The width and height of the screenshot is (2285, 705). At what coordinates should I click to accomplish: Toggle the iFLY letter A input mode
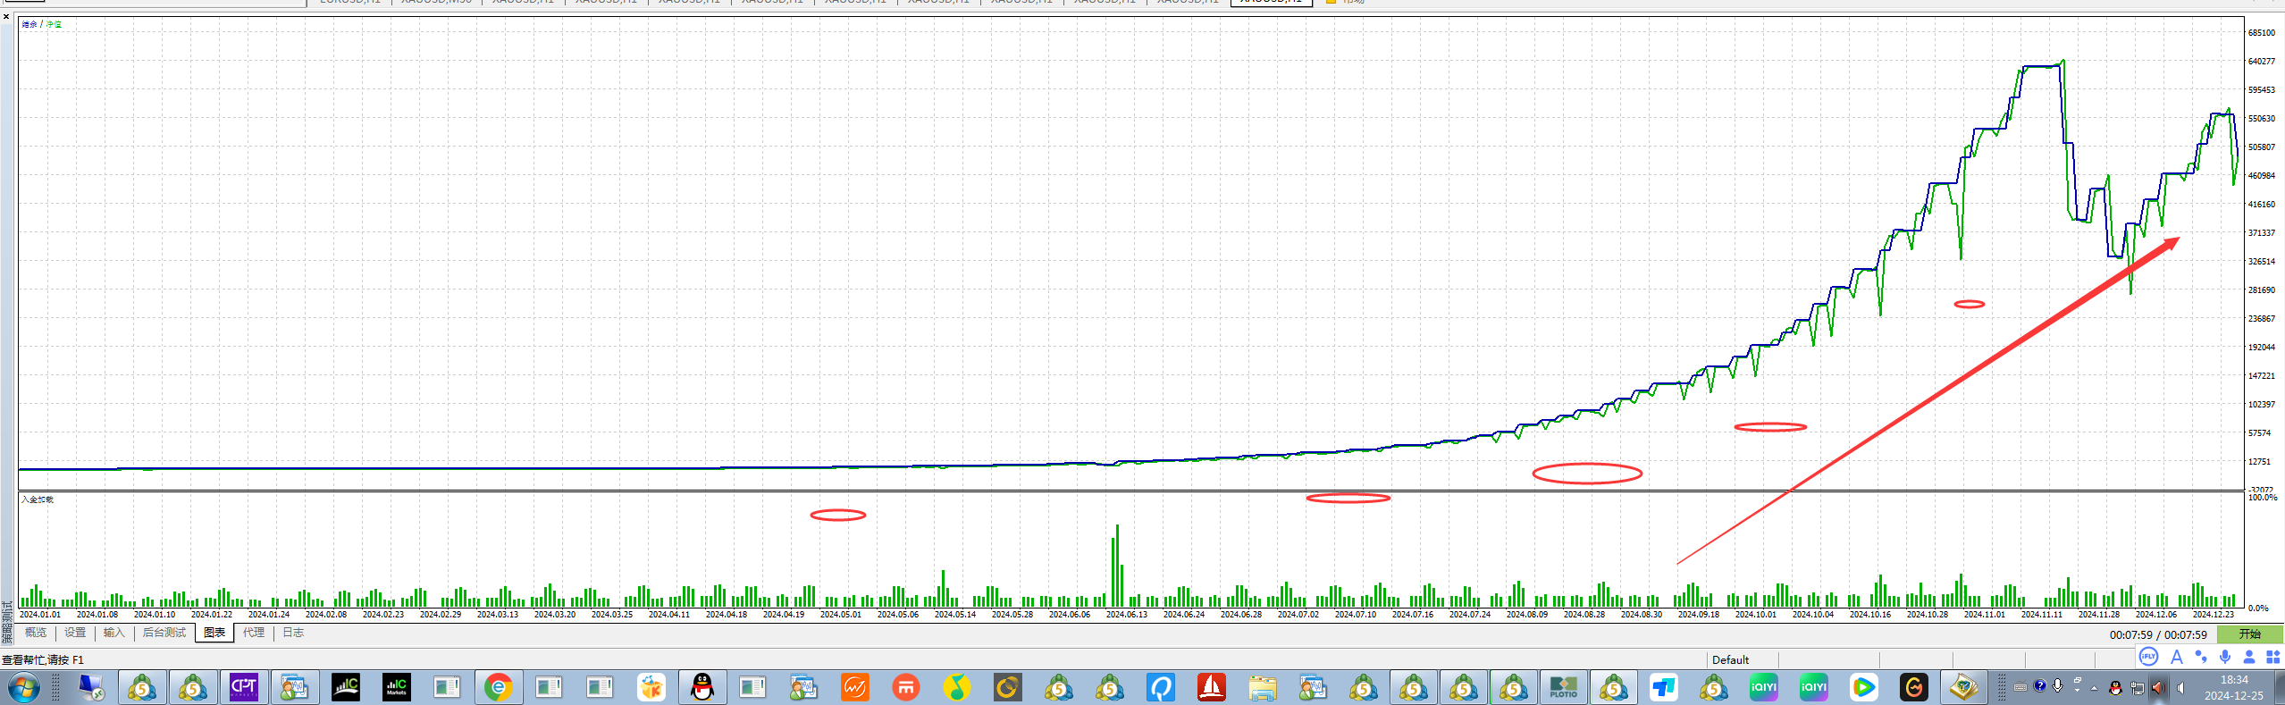(2177, 657)
